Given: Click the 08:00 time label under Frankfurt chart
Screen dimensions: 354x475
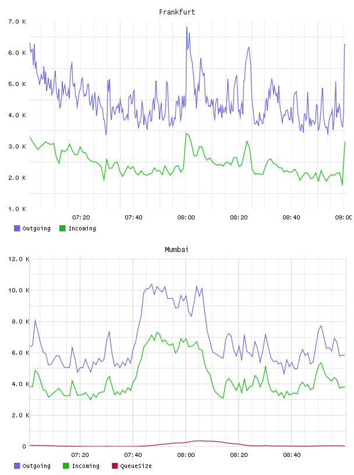Looking at the screenshot, I should click(186, 218).
